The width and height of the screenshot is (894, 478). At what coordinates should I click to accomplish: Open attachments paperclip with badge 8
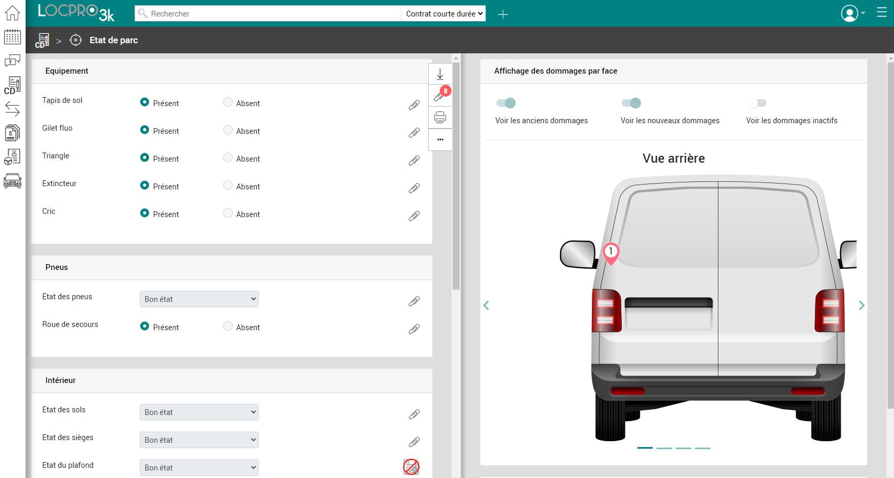[x=441, y=94]
